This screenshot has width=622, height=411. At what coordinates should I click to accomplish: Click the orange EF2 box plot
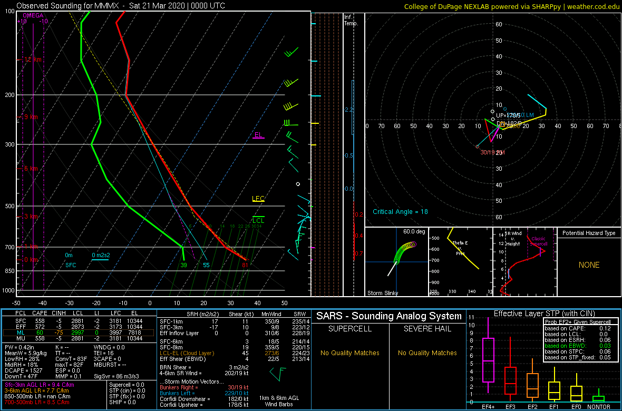pyautogui.click(x=532, y=380)
